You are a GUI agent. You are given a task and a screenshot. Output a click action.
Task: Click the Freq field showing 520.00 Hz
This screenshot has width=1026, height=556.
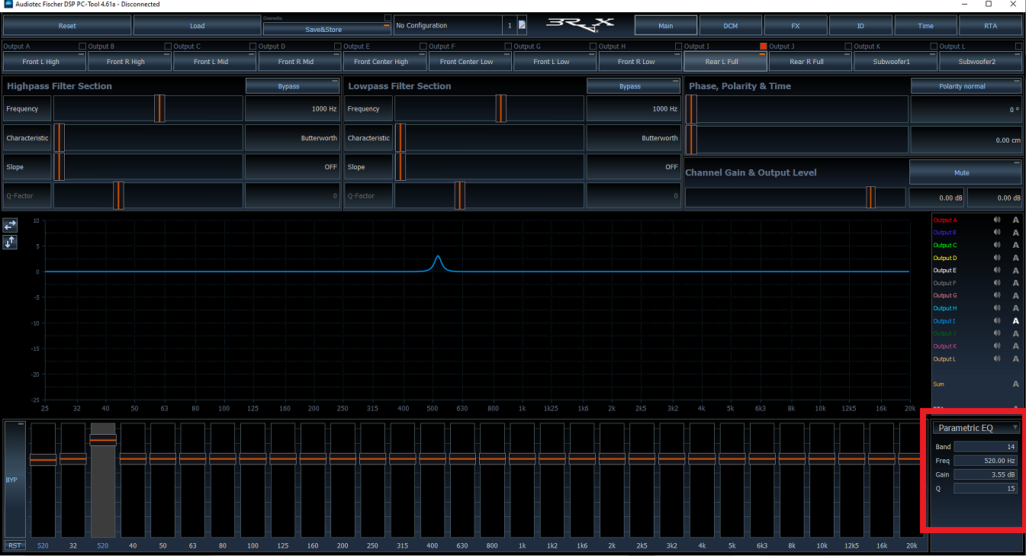986,461
